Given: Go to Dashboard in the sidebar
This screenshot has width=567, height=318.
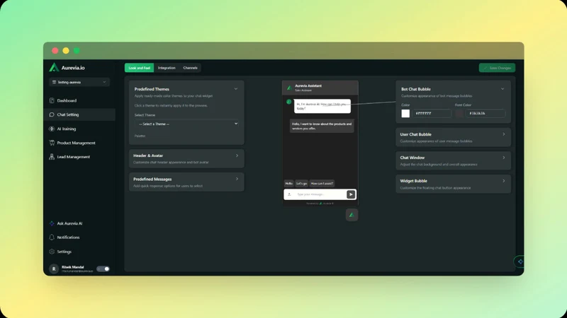Looking at the screenshot, I should [67, 100].
